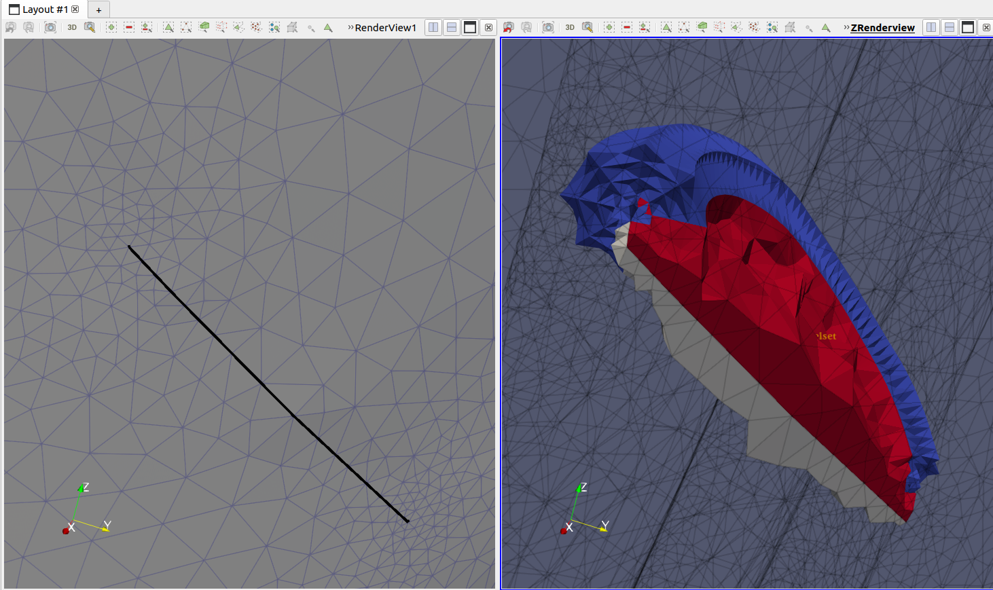Select points through frustum in ZRenderview

[x=719, y=27]
